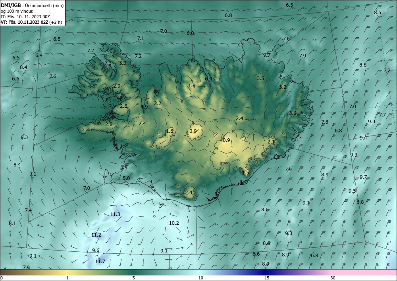Click the 'og 100 m vindur.' legend line
Viewport: 397px width, 281px height.
point(17,11)
